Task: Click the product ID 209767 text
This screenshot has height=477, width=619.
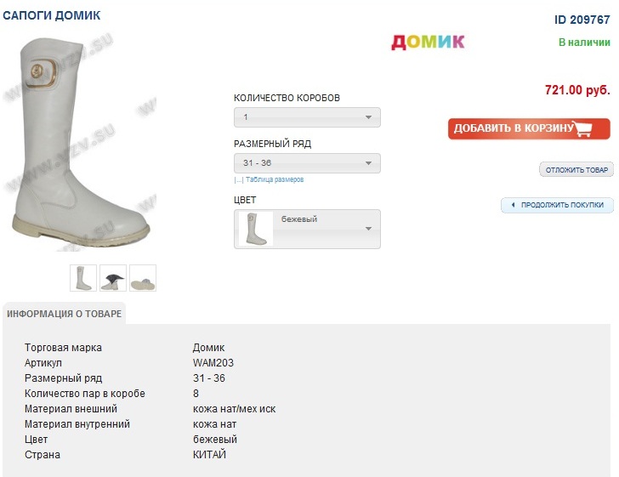Action: [582, 20]
